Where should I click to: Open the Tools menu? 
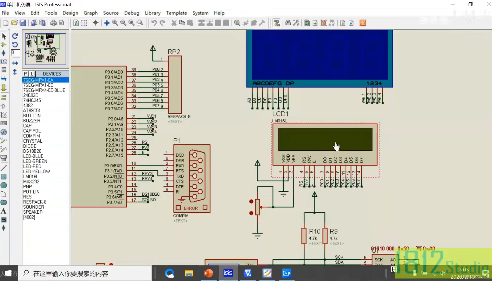(51, 13)
